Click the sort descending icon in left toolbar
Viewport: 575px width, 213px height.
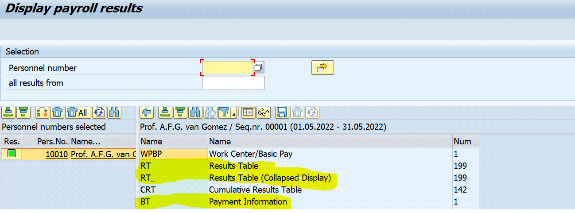(24, 112)
